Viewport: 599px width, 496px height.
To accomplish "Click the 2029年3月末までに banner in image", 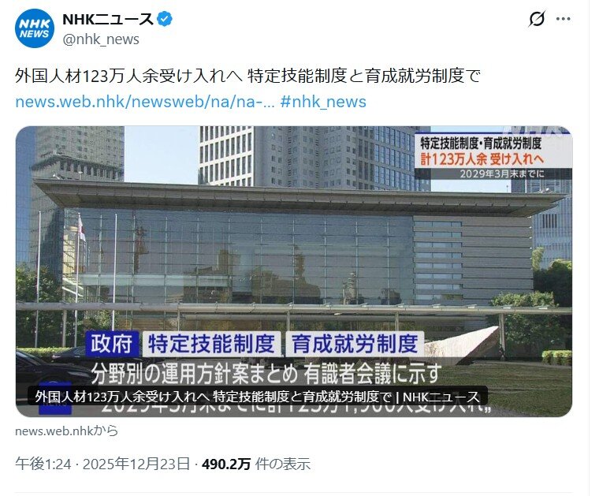I will [501, 173].
